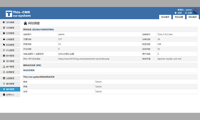Open 模块管理 in the sidebar

coord(10,84)
